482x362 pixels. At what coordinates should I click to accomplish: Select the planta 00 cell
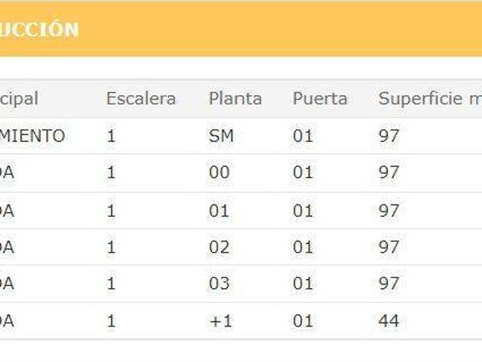(219, 173)
